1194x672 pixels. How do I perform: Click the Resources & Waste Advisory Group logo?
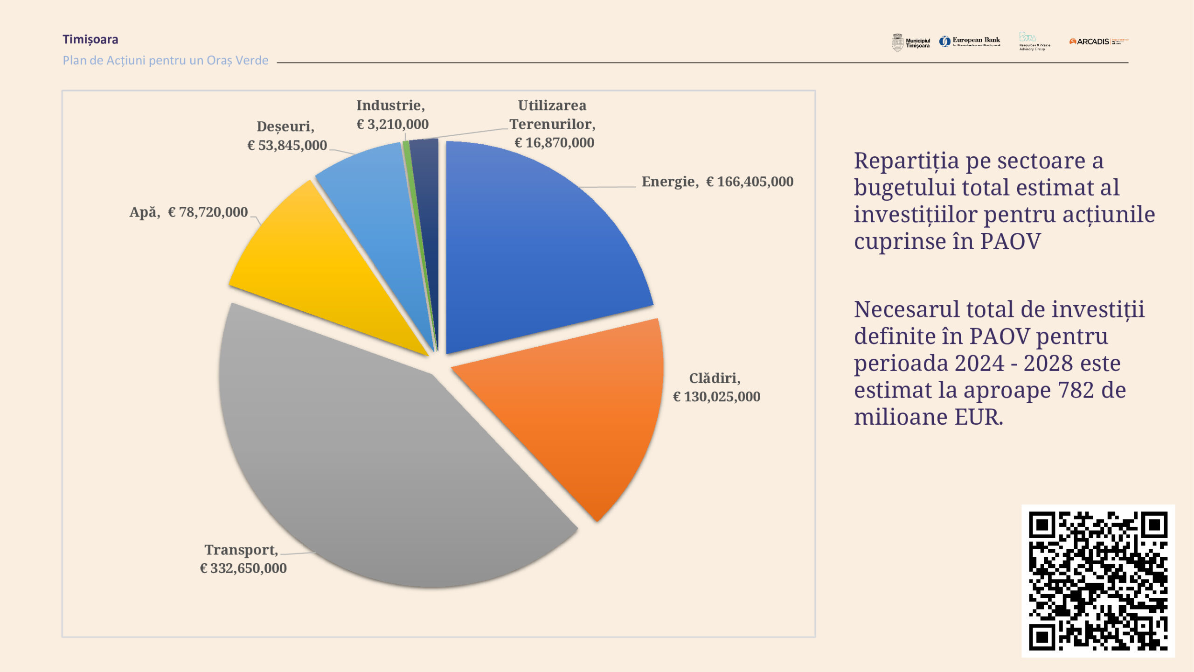pos(1034,42)
